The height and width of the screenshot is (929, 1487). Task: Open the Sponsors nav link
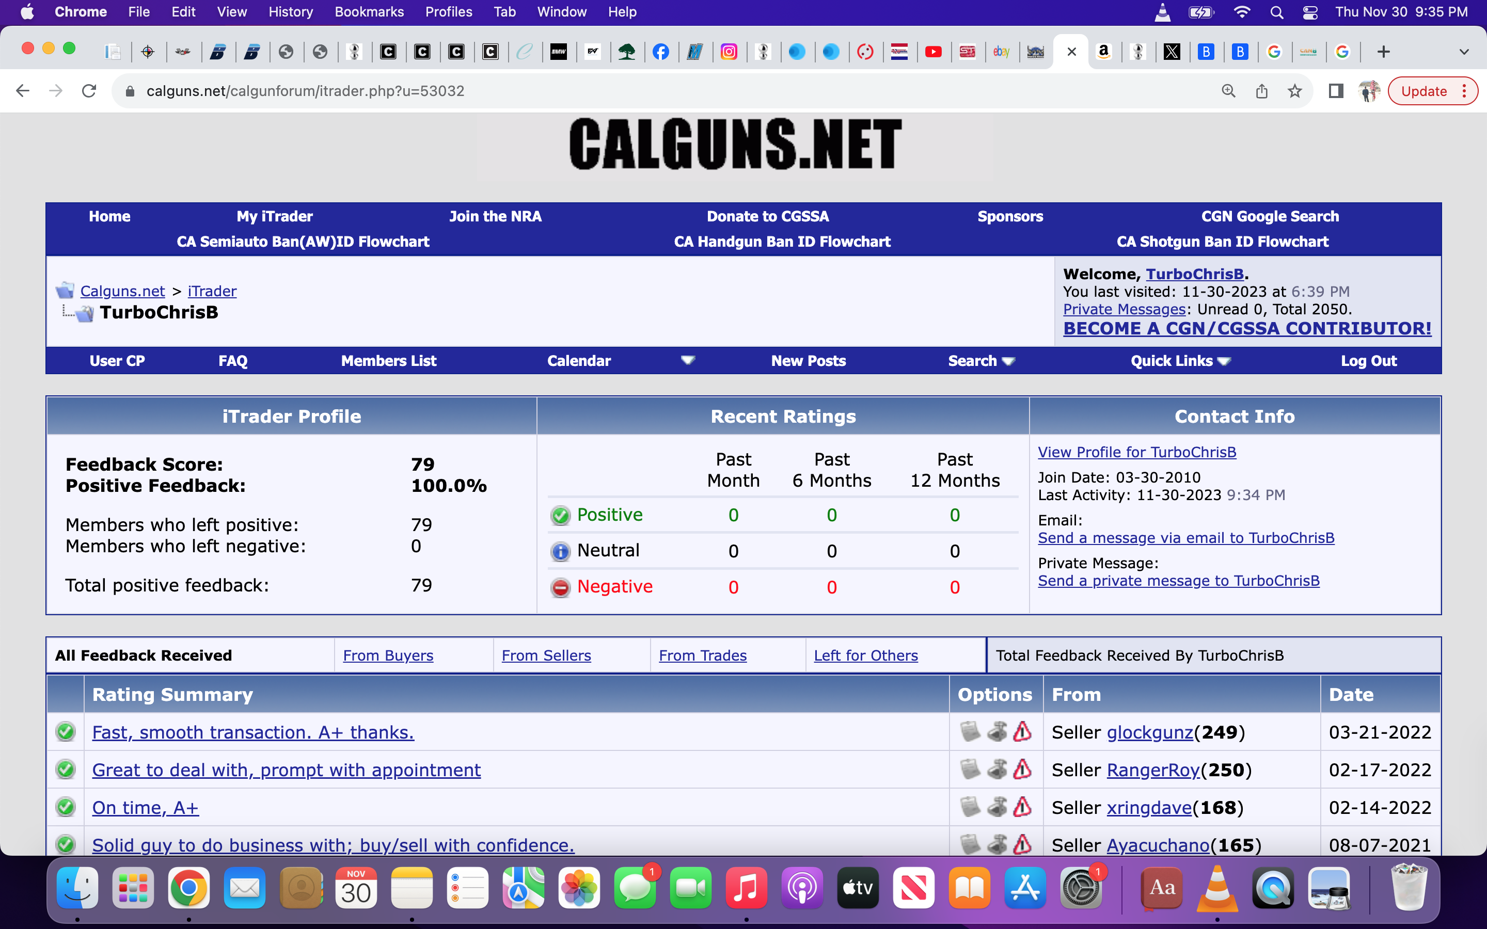point(1010,216)
